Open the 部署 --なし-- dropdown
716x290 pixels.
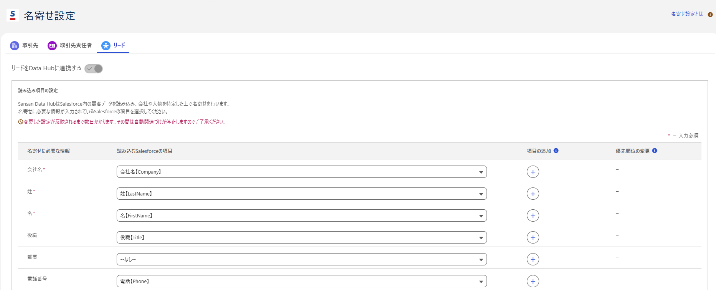point(302,259)
